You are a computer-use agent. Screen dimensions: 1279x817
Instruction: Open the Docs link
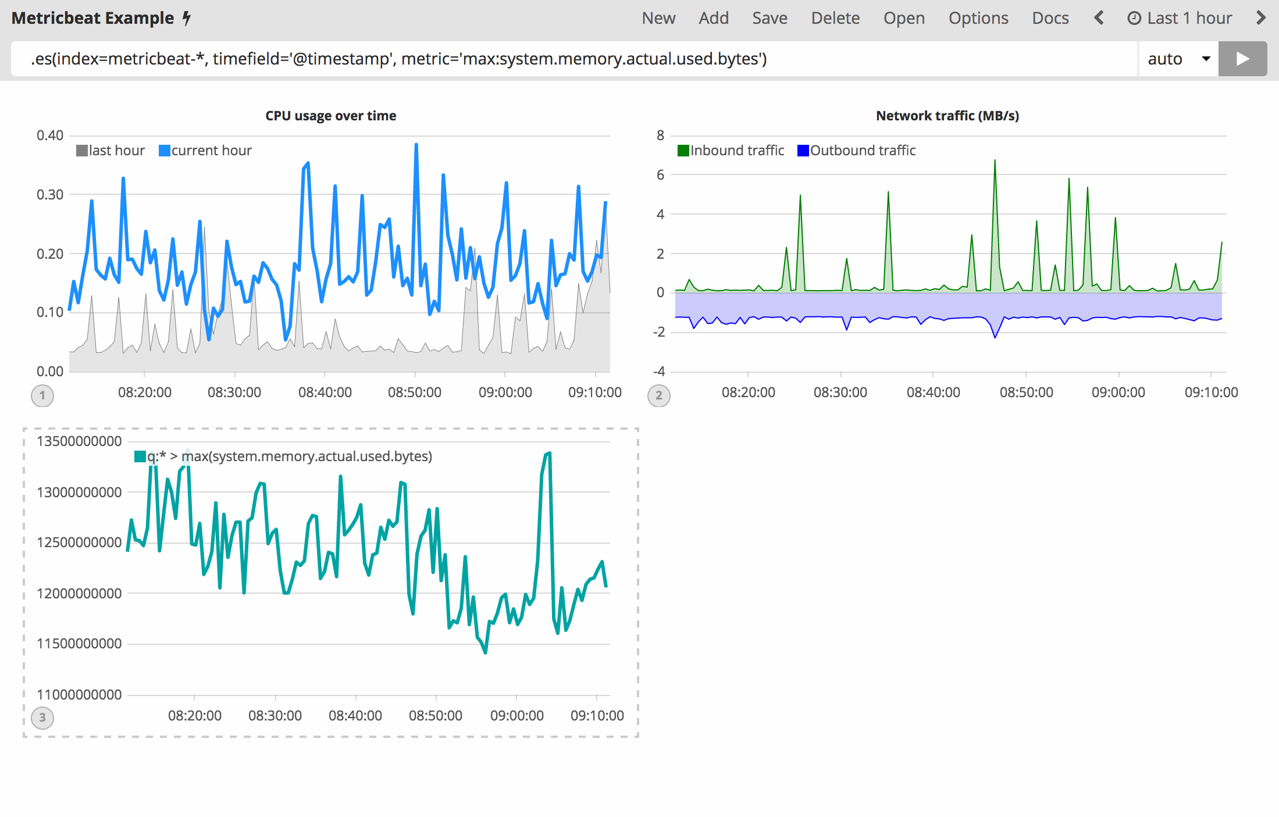tap(1050, 18)
